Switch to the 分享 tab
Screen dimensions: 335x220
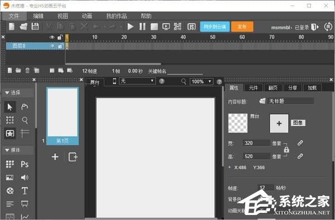click(x=293, y=88)
